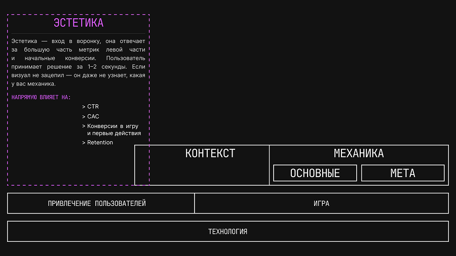Click the divider line under ЭСТЕТИКА
Image resolution: width=456 pixels, height=256 pixels.
point(78,34)
